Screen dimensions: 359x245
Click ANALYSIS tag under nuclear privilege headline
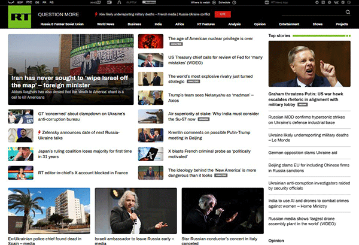(176, 44)
